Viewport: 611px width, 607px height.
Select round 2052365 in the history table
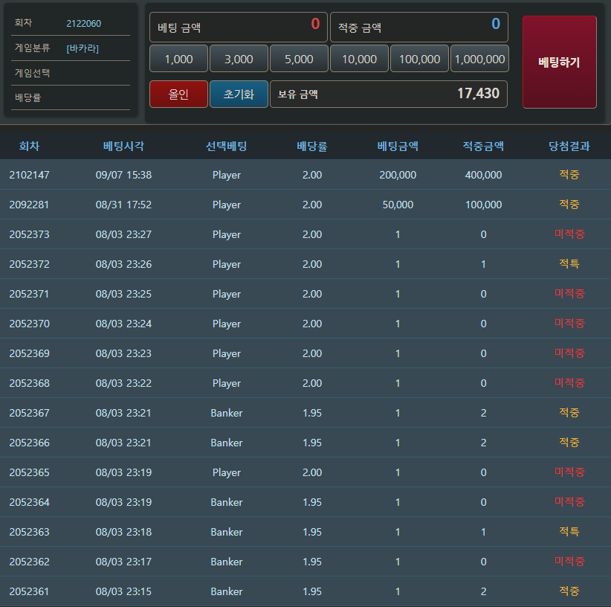click(29, 472)
